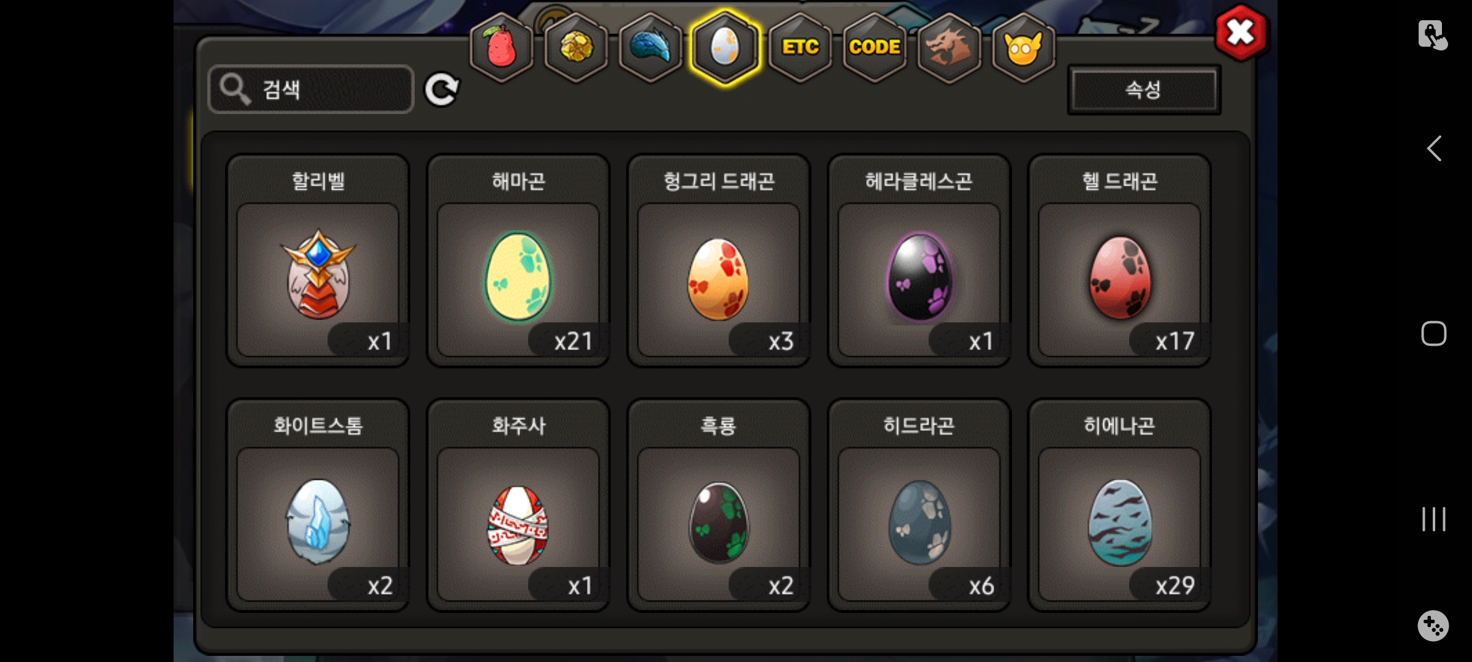1472x662 pixels.
Task: Click the refresh arrow next to search
Action: (x=442, y=89)
